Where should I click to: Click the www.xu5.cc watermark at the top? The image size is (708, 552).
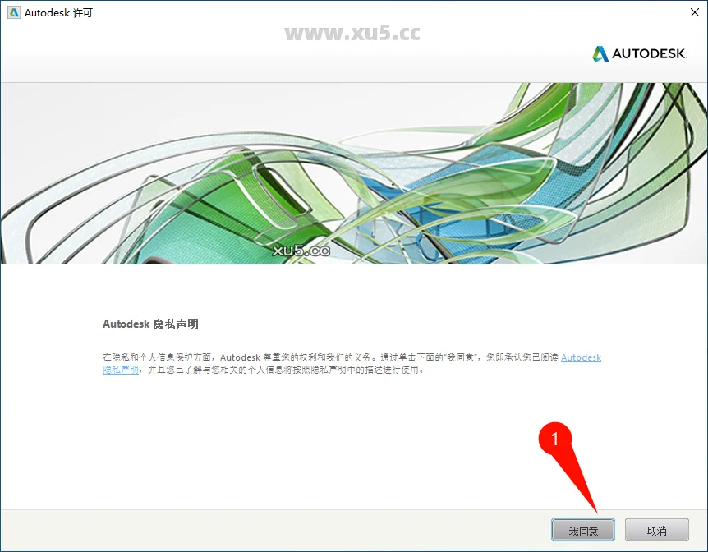(352, 33)
